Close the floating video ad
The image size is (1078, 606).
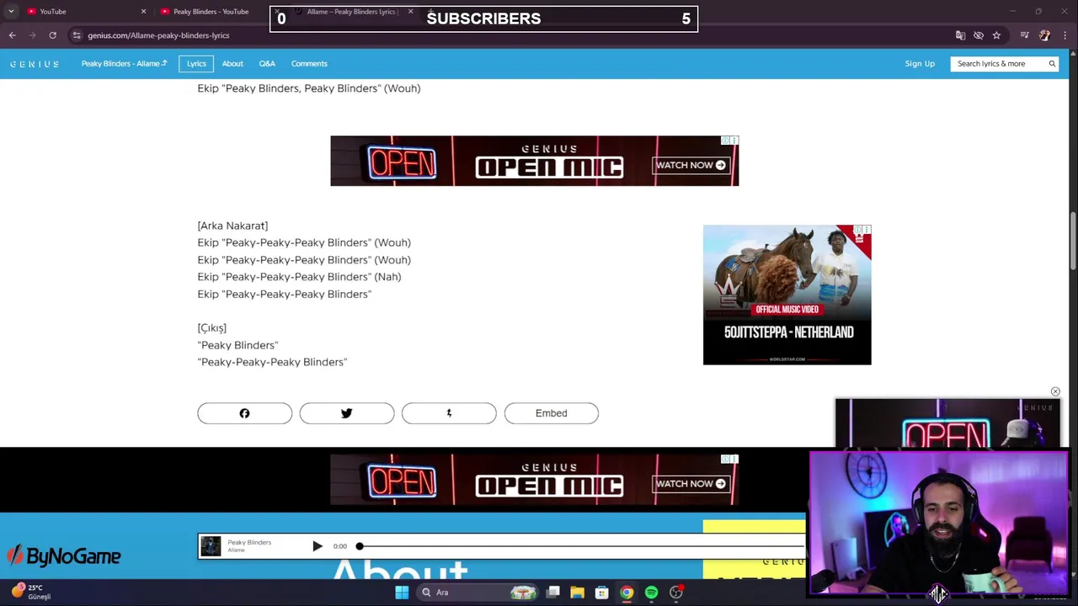(x=1055, y=391)
